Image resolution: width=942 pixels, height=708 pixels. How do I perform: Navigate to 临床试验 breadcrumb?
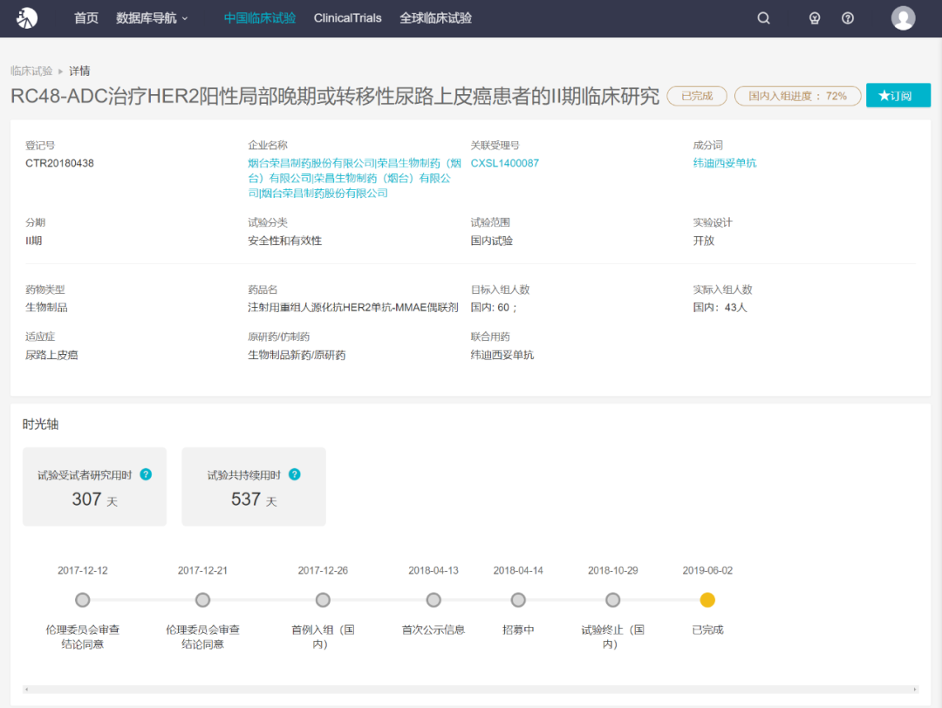click(x=31, y=71)
